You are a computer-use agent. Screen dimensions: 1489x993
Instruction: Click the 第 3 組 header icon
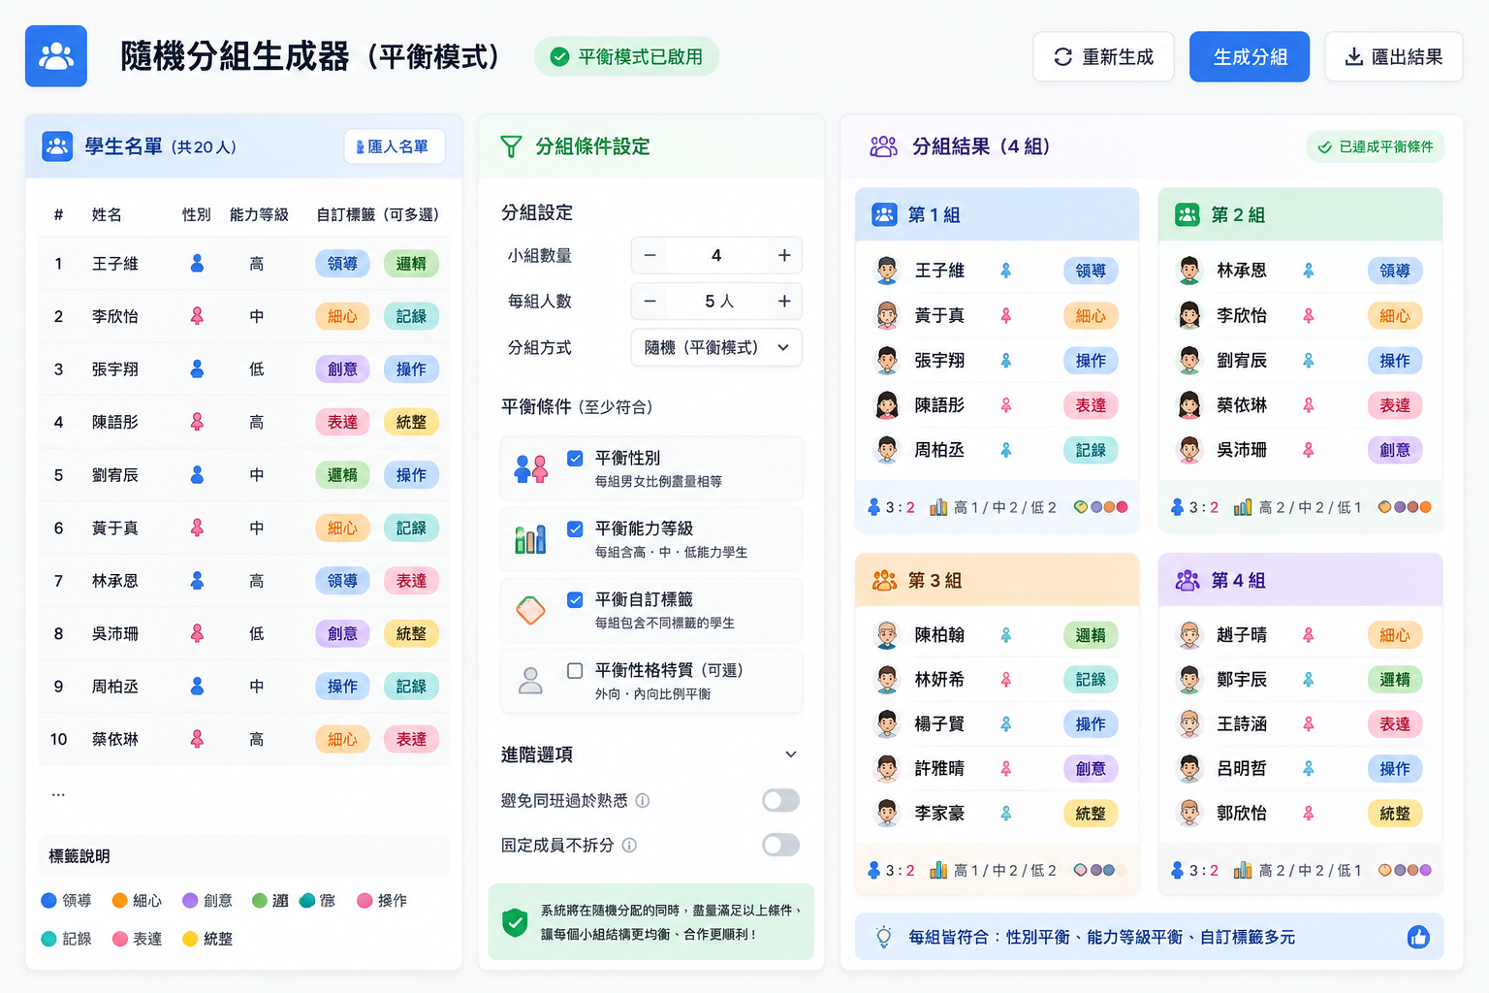click(884, 580)
